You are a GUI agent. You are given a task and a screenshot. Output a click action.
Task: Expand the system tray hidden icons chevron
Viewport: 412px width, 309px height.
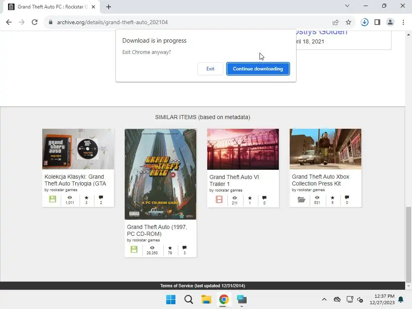(x=324, y=299)
